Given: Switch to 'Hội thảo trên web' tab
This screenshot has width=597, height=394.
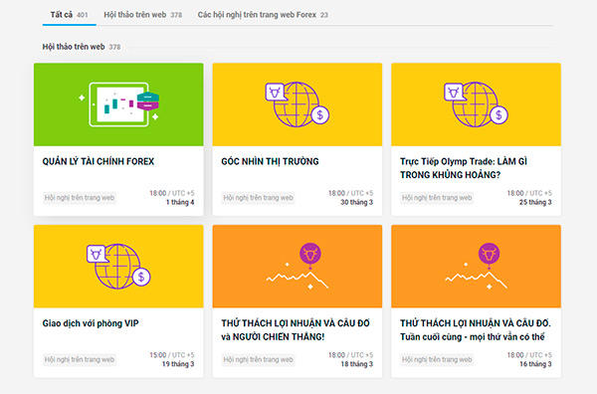Looking at the screenshot, I should (142, 15).
